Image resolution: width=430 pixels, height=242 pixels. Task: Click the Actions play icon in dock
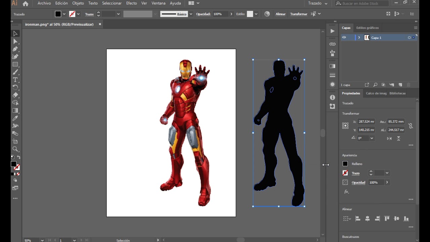pos(332,31)
